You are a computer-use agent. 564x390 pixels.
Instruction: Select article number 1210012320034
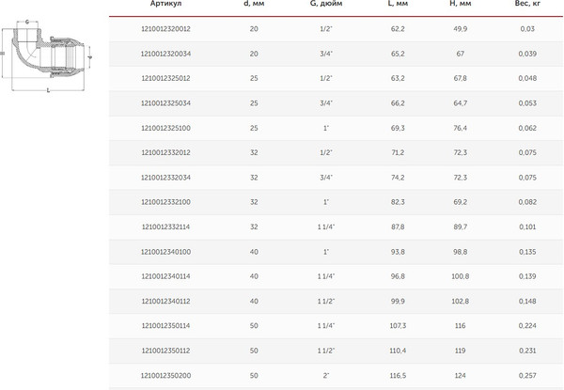click(164, 54)
